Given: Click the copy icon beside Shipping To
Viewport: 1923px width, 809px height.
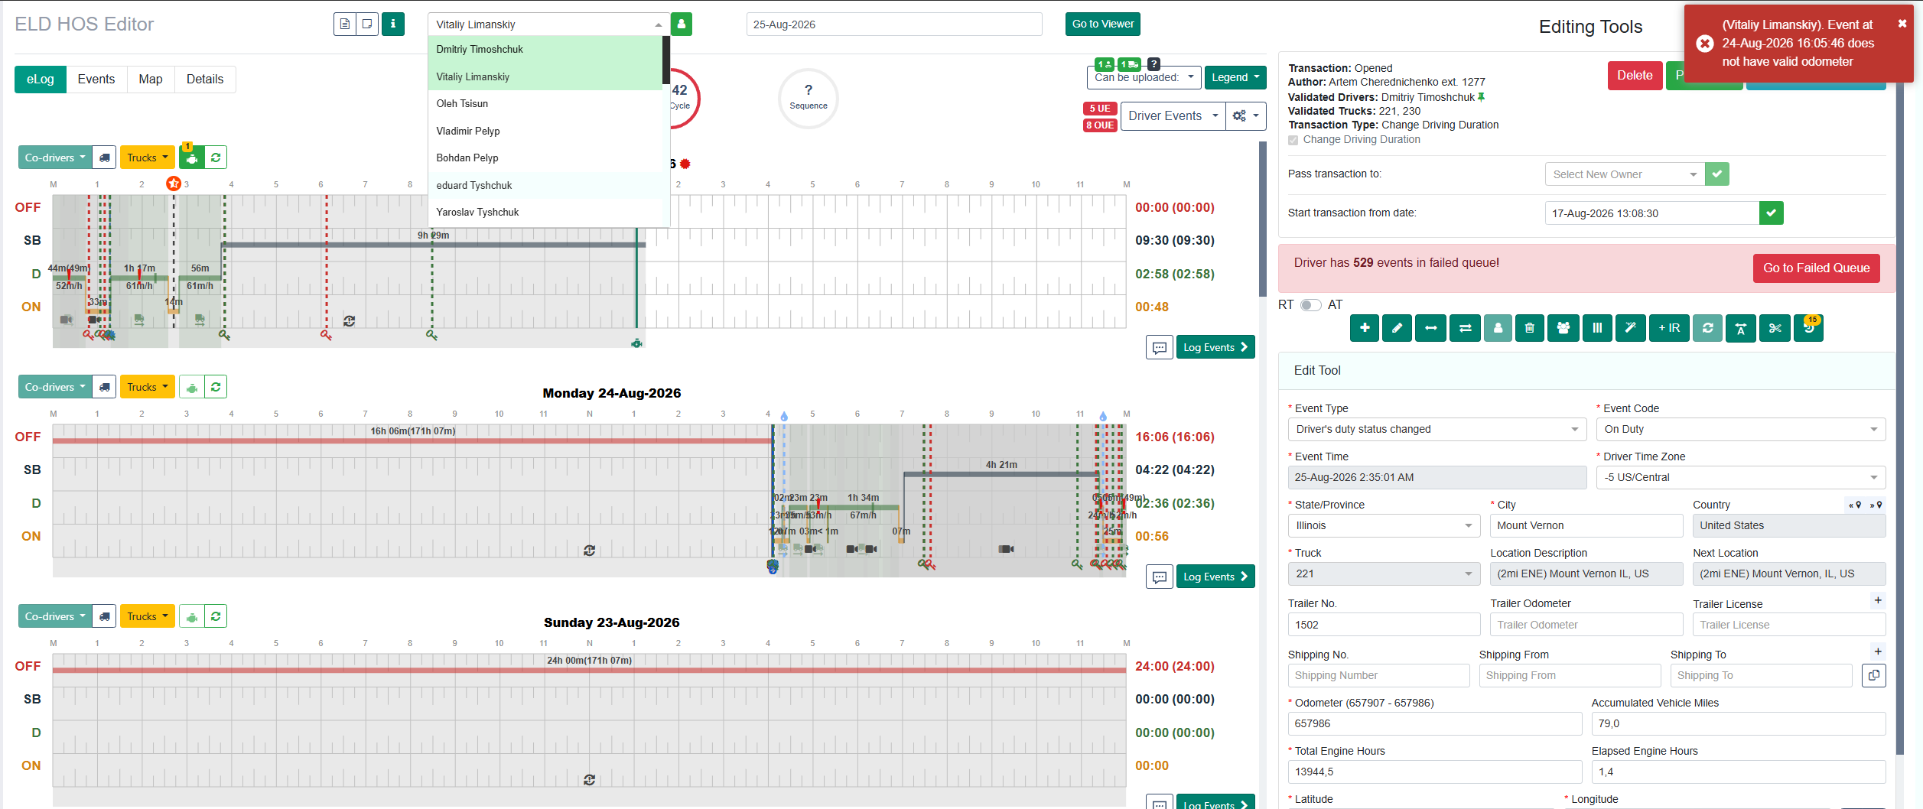Looking at the screenshot, I should pos(1874,675).
